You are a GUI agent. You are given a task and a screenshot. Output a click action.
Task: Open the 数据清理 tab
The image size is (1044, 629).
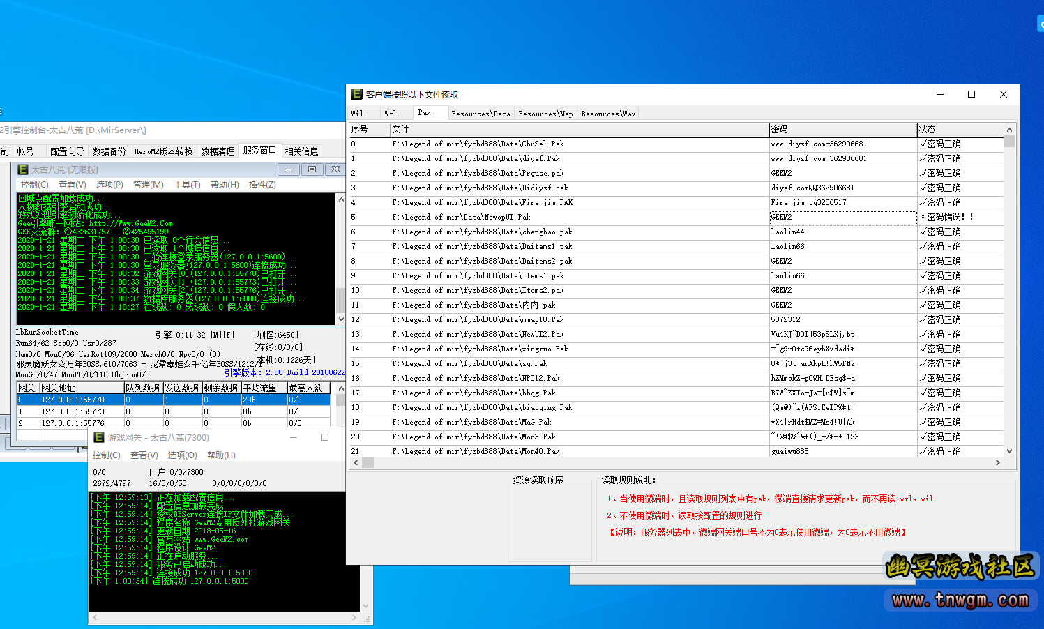pos(218,151)
